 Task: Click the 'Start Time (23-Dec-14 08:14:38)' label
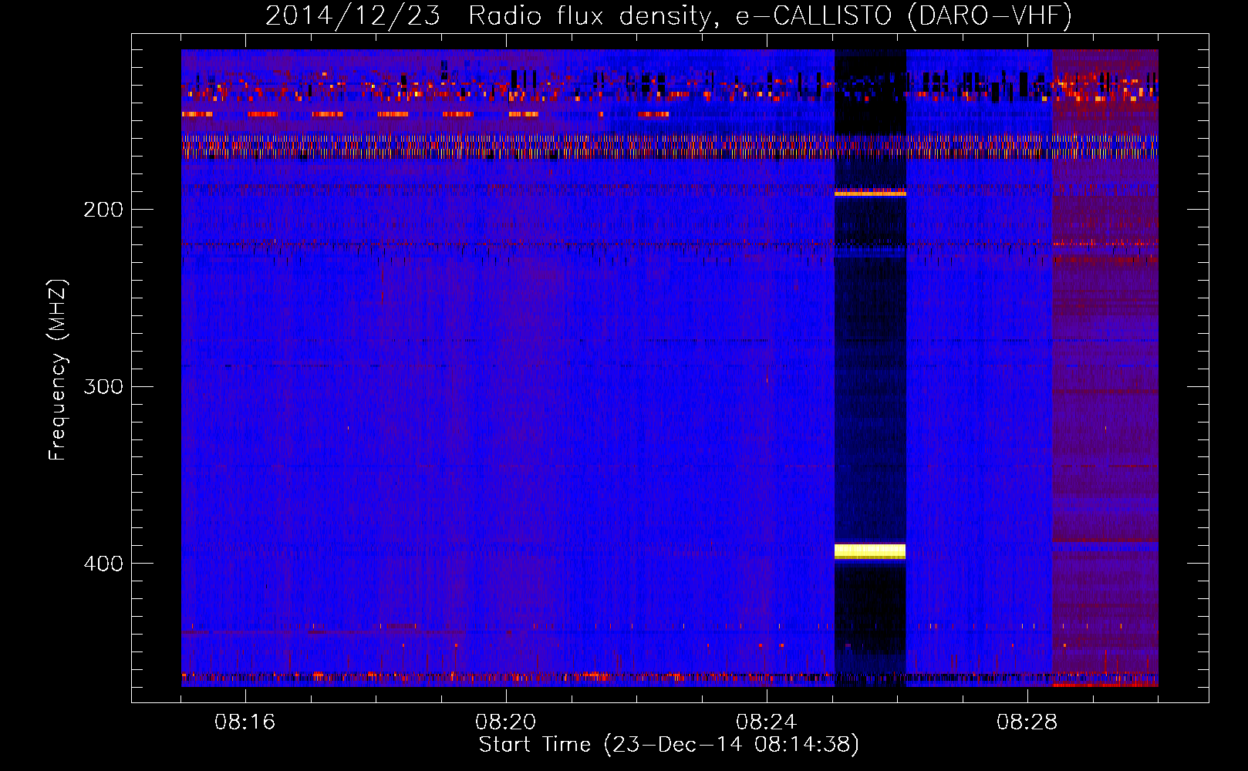click(x=668, y=745)
